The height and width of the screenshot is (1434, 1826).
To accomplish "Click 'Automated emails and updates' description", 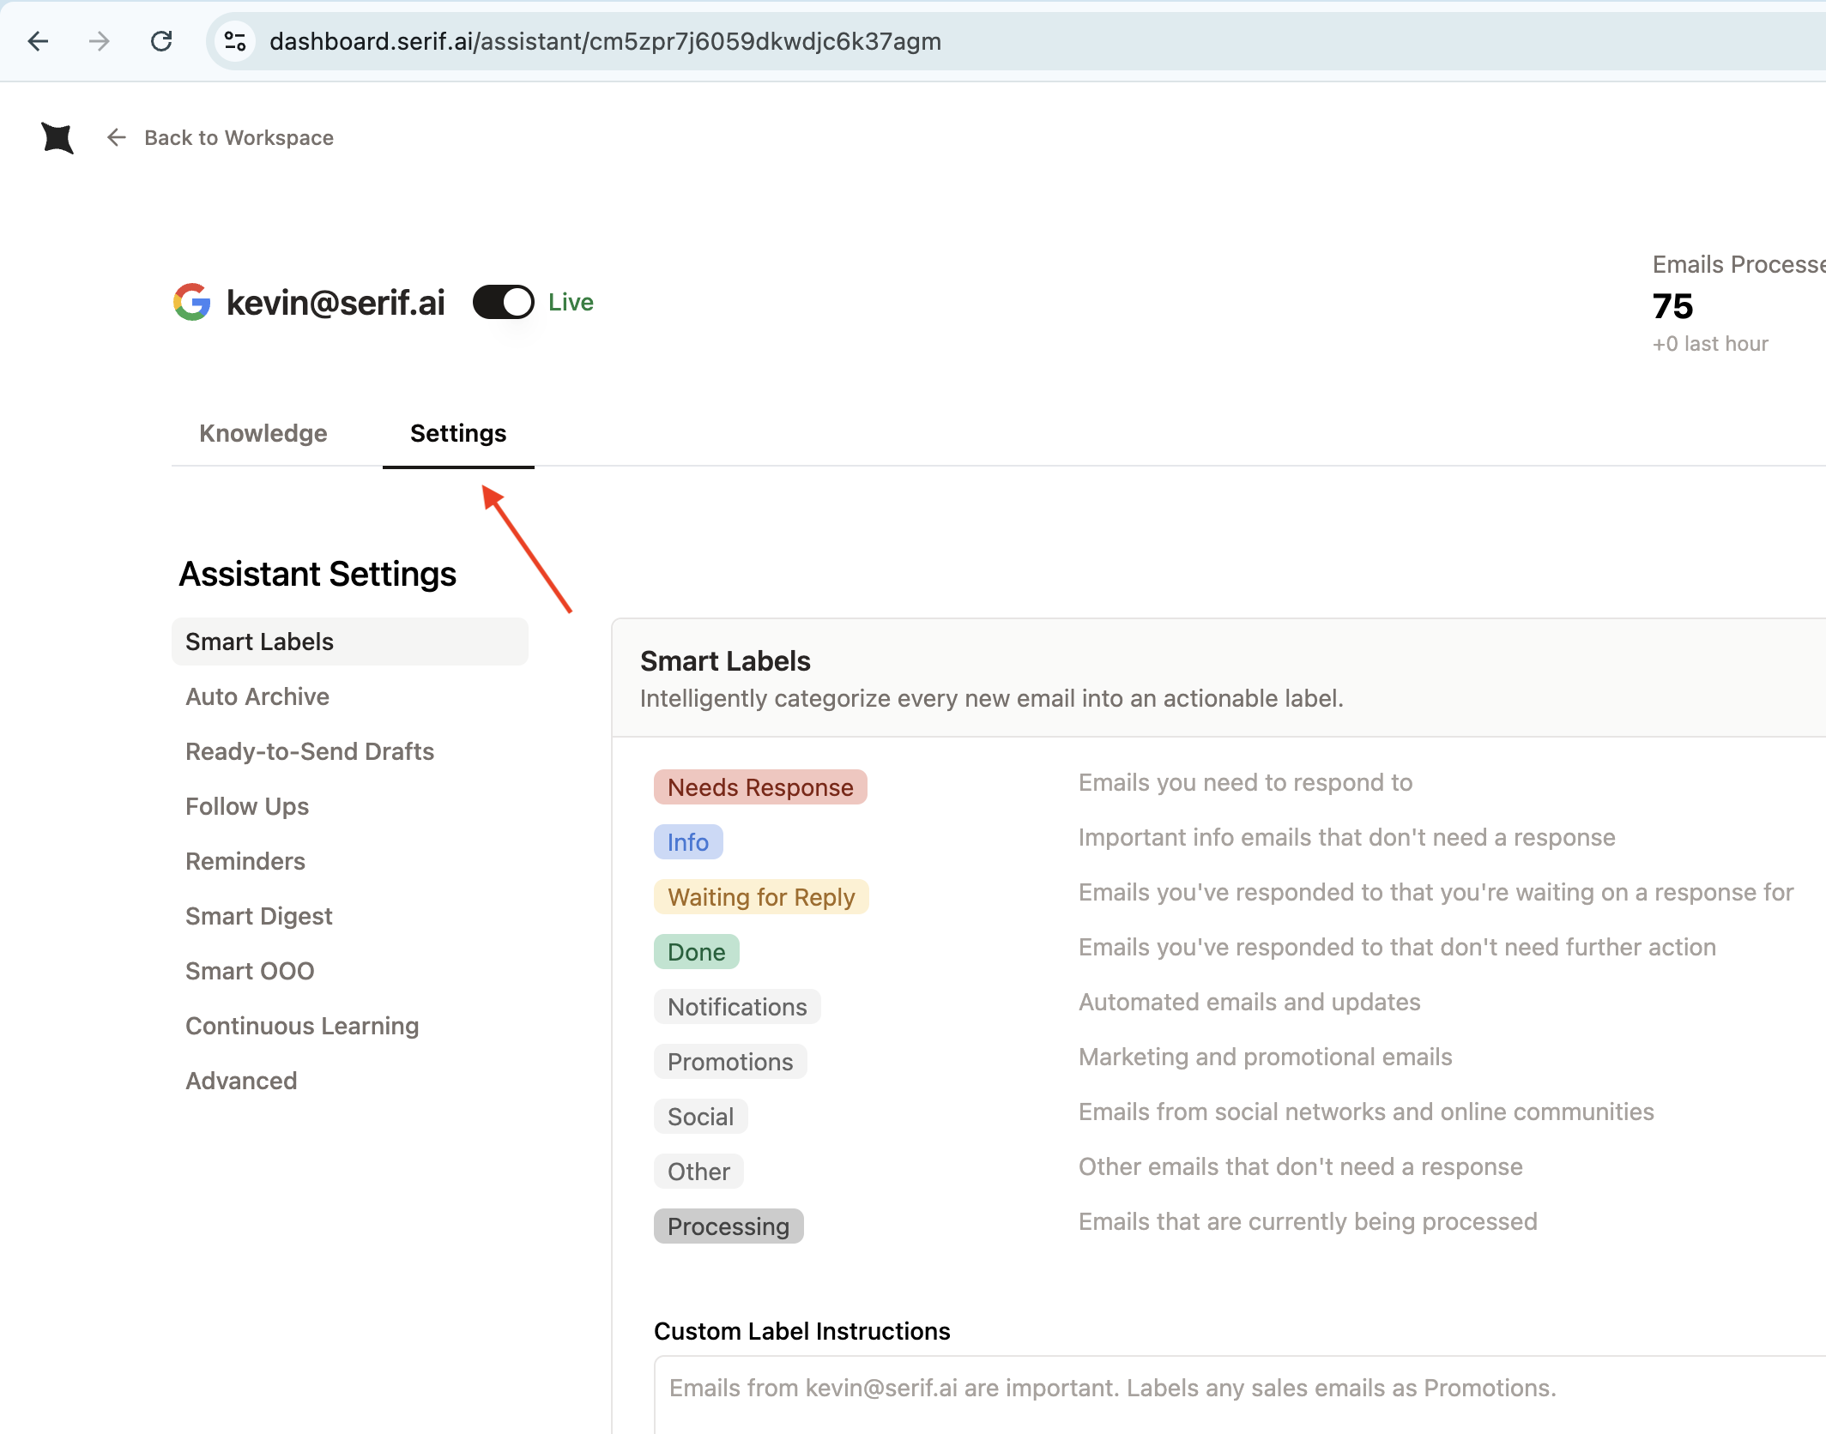I will [x=1249, y=1002].
